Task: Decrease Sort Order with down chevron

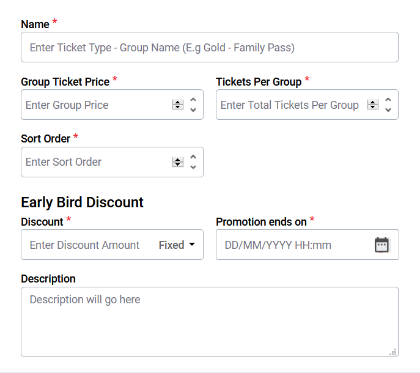Action: (193, 167)
